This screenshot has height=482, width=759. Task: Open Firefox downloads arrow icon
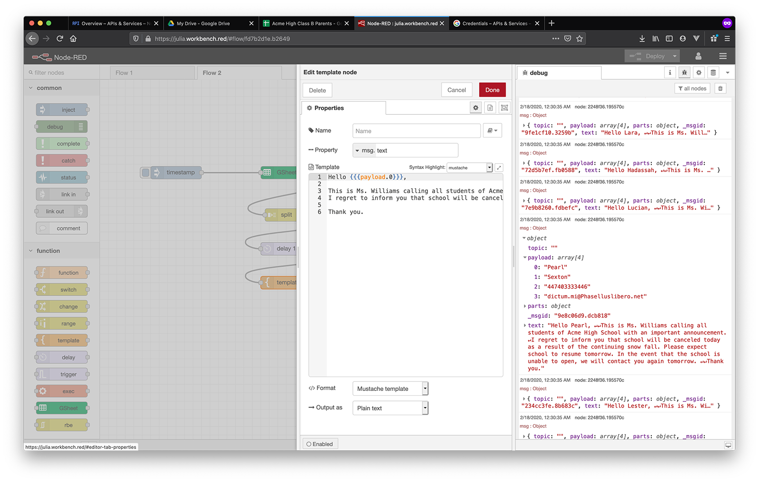(642, 38)
